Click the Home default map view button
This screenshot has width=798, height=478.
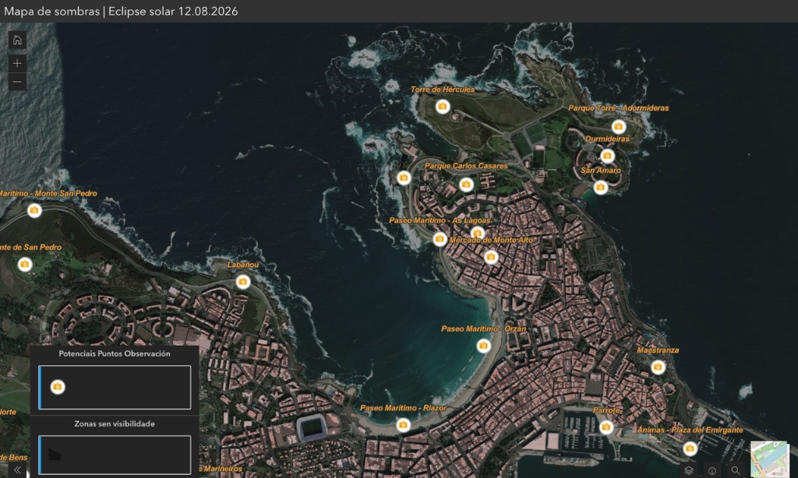point(17,40)
